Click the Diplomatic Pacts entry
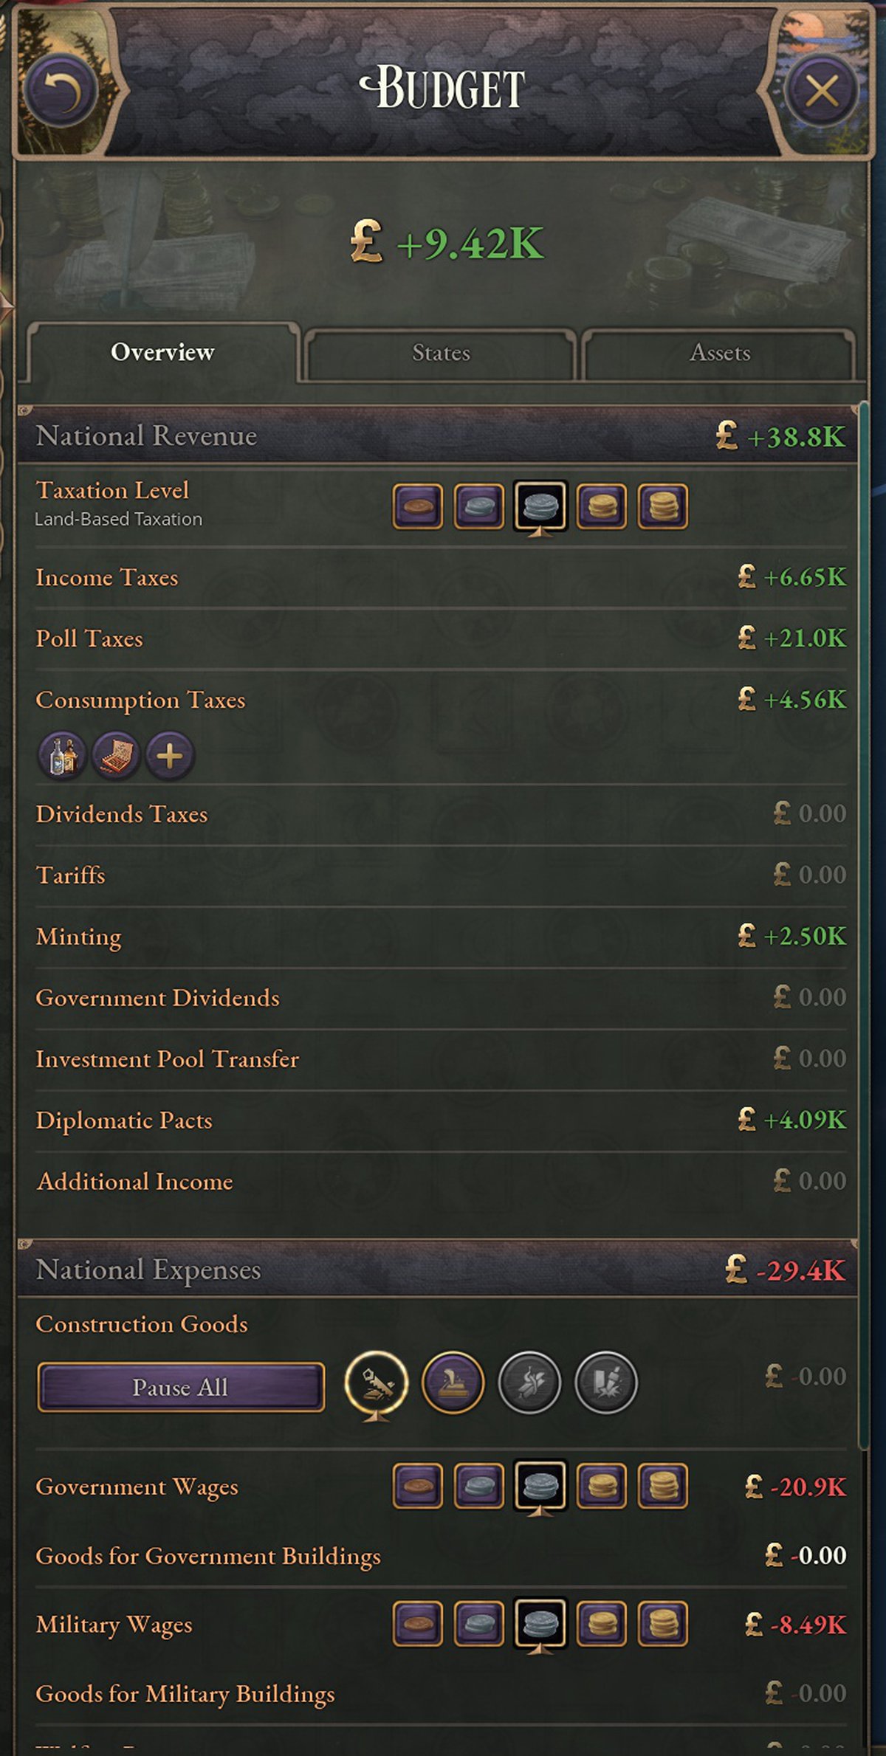This screenshot has width=886, height=1756. pyautogui.click(x=124, y=1120)
